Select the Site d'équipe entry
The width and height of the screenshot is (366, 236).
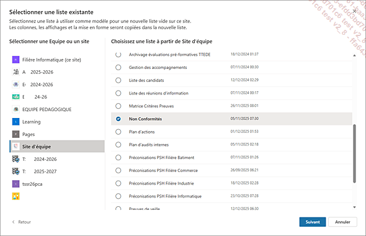tap(57, 147)
